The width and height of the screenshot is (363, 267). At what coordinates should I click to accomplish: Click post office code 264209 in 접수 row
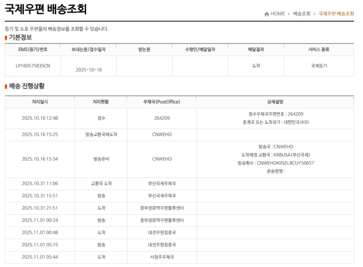pos(162,118)
